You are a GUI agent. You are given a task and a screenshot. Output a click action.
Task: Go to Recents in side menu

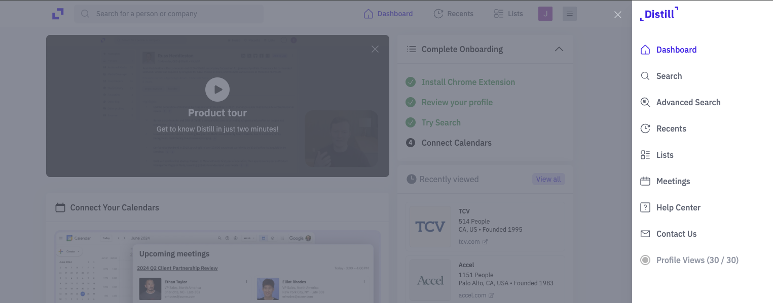tap(671, 128)
